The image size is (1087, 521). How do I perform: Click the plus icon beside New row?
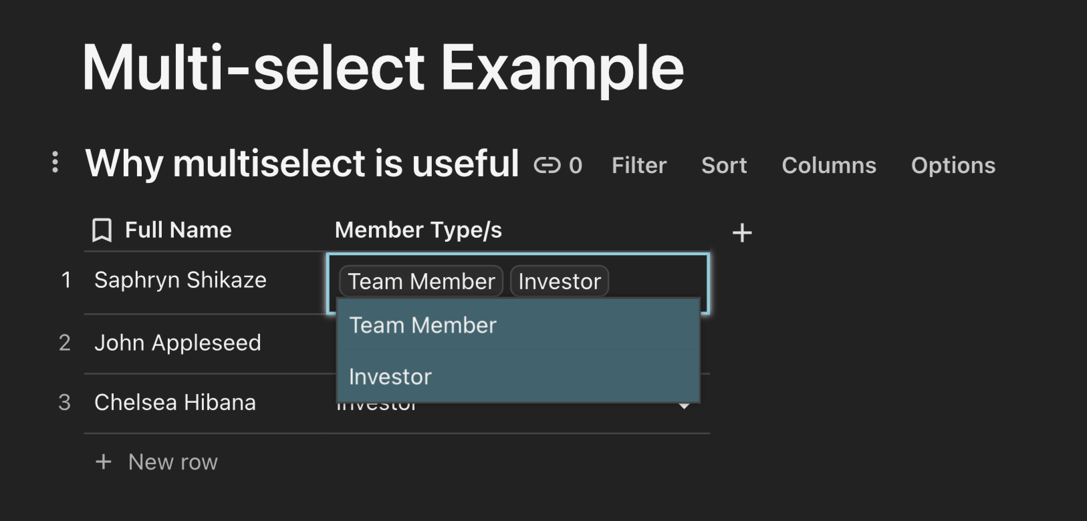pyautogui.click(x=104, y=462)
